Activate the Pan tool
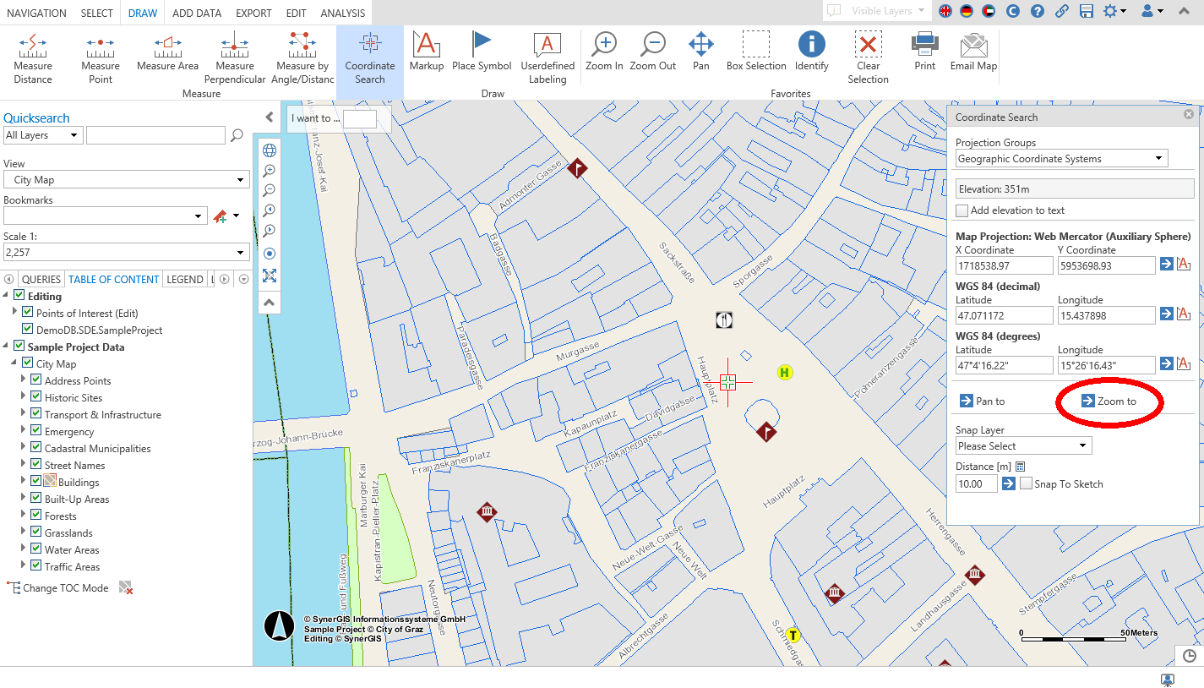The image size is (1204, 688). tap(700, 52)
